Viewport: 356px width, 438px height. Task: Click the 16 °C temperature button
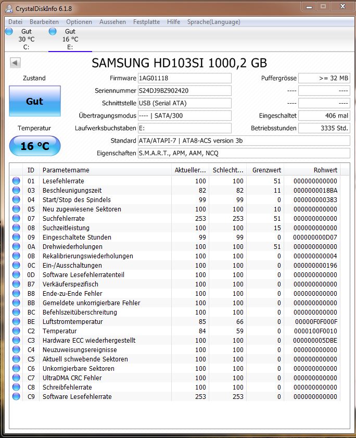click(35, 146)
